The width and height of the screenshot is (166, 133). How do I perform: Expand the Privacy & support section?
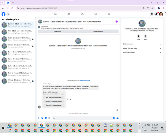(x=142, y=52)
